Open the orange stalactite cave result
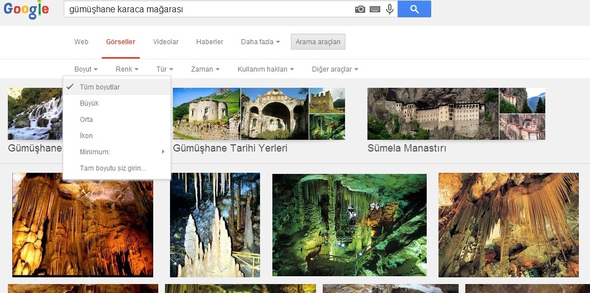This screenshot has width=590, height=293. point(83,225)
